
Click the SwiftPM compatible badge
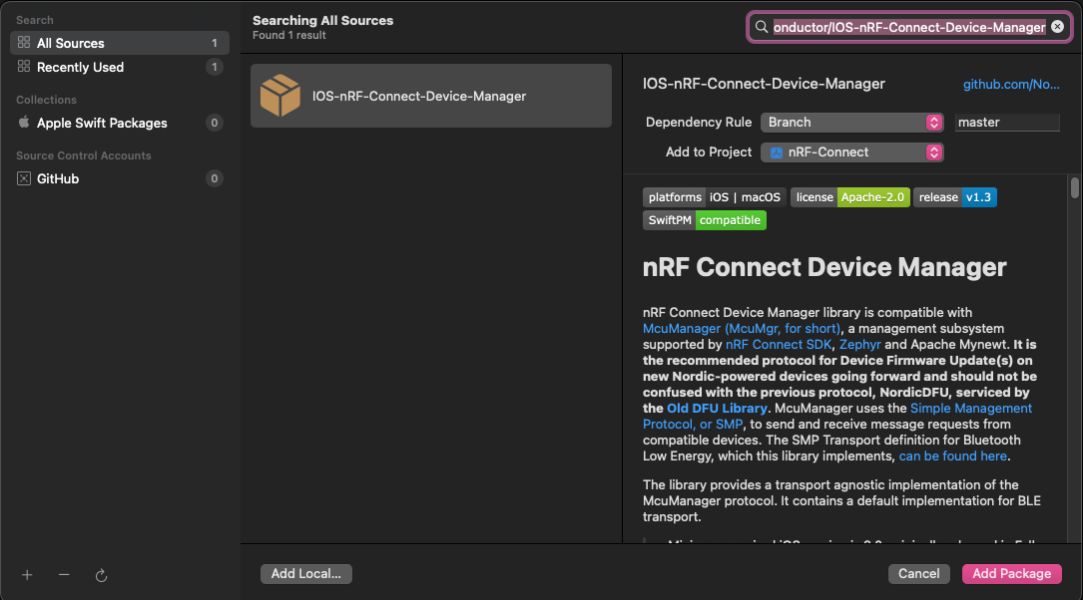coord(704,220)
